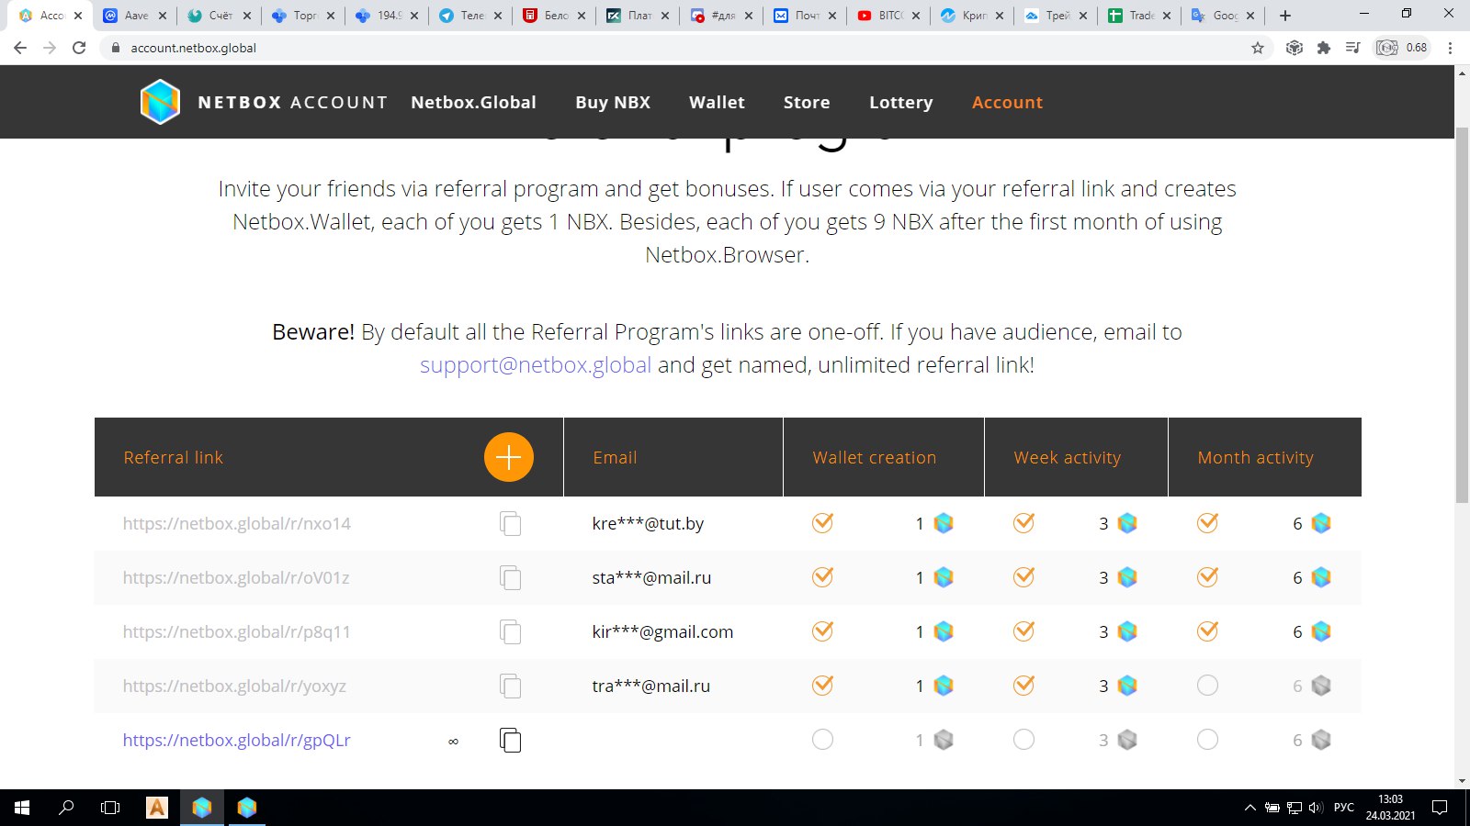
Task: Bookmark this page with star icon
Action: [1258, 48]
